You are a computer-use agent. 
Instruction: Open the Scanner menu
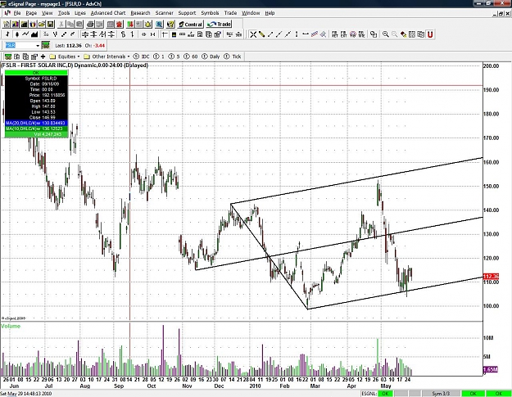click(x=164, y=13)
